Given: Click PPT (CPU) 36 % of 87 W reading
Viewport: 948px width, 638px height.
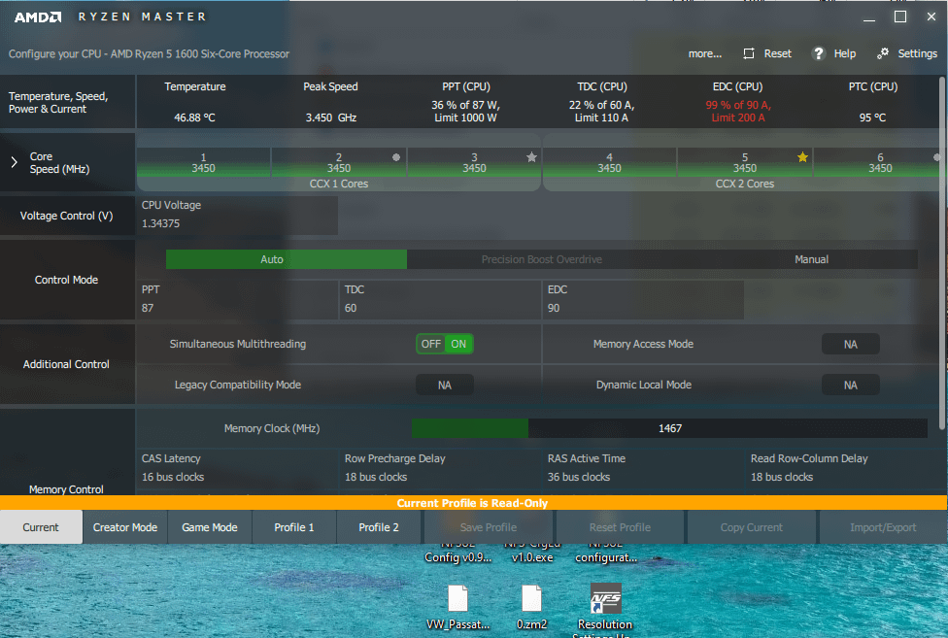Looking at the screenshot, I should point(465,111).
